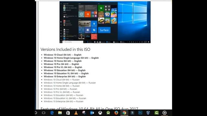Image resolution: width=207 pixels, height=116 pixels.
Task: Select "Windows 10 Pro (64-bit) — English" line
Action: tap(61, 64)
